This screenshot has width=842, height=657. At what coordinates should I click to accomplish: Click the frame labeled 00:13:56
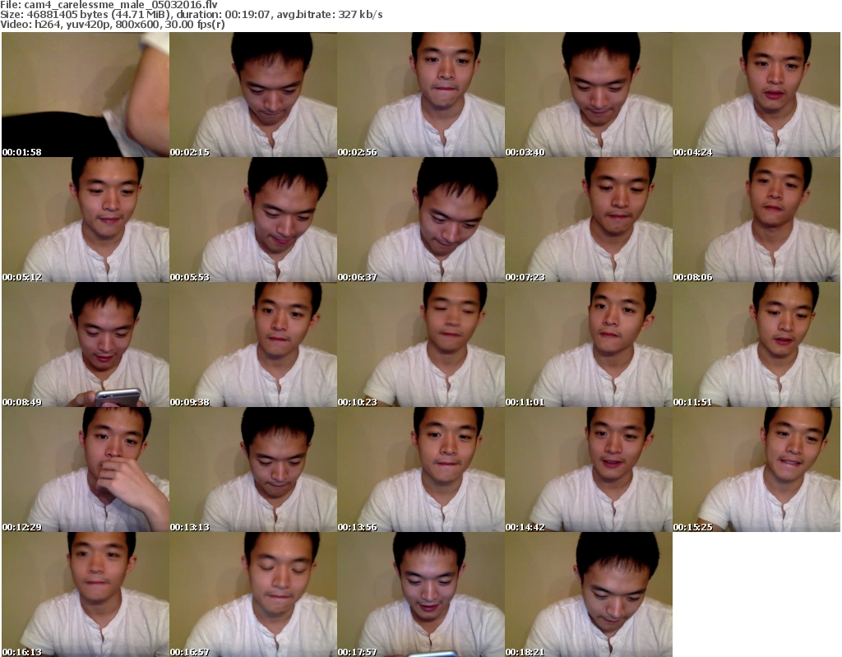coord(420,470)
